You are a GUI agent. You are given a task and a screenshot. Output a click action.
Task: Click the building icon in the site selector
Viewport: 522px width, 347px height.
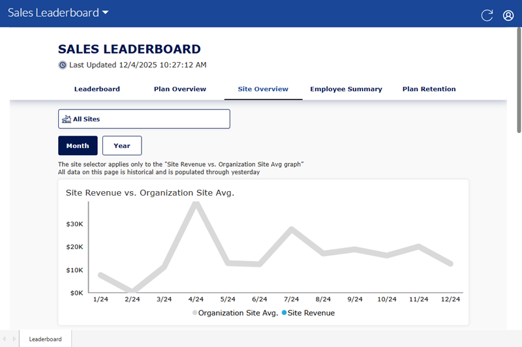coord(66,119)
